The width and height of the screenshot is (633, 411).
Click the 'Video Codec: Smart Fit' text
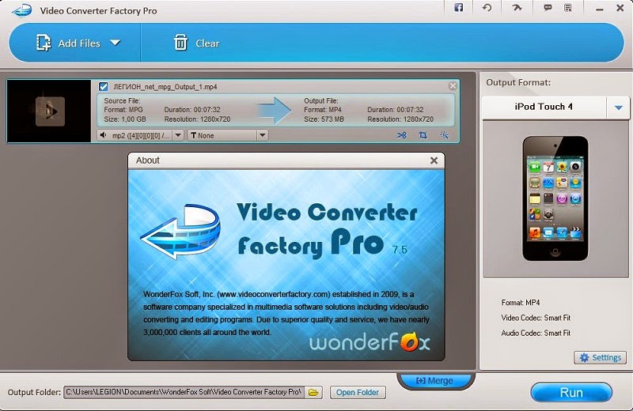536,318
